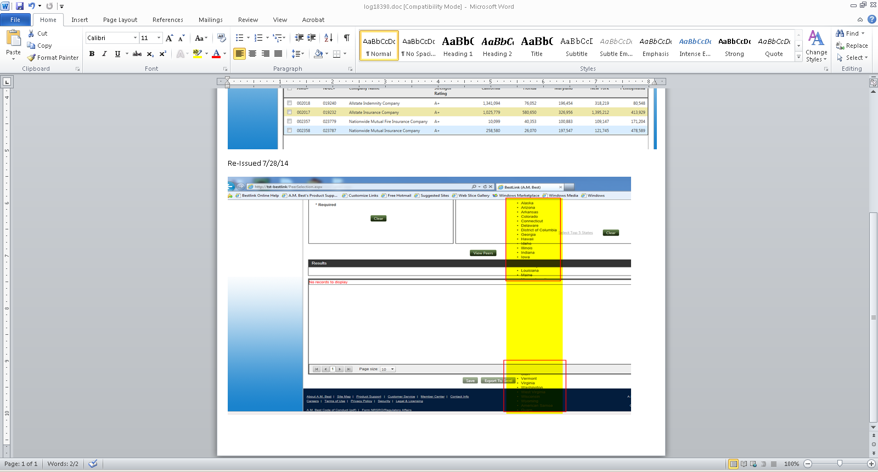The width and height of the screenshot is (878, 472).
Task: Minimize the ribbon using the caret icon
Action: click(x=860, y=20)
